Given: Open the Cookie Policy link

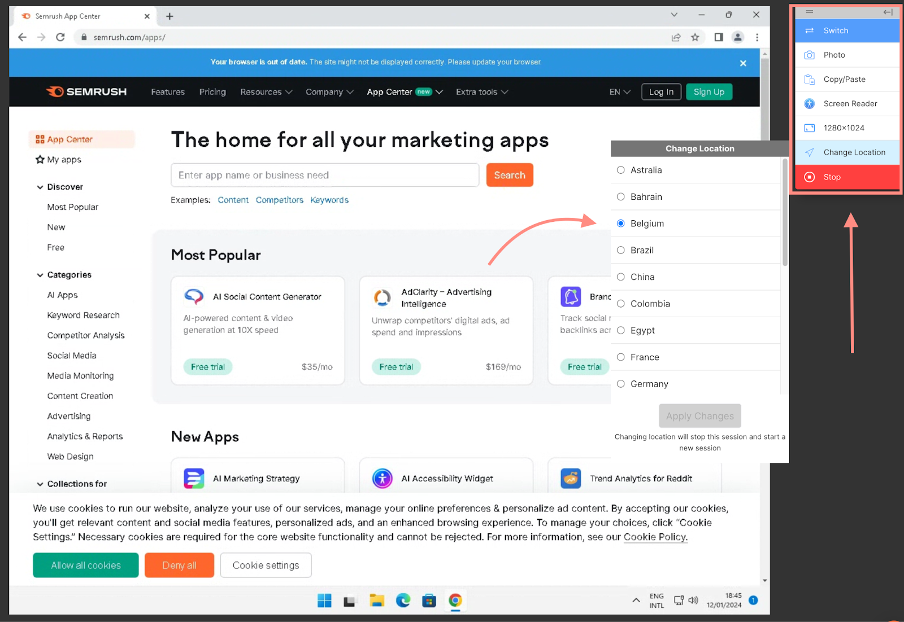Looking at the screenshot, I should click(655, 537).
